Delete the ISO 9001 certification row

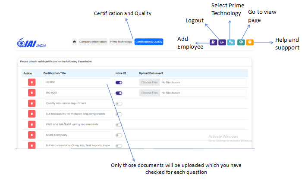click(x=32, y=93)
